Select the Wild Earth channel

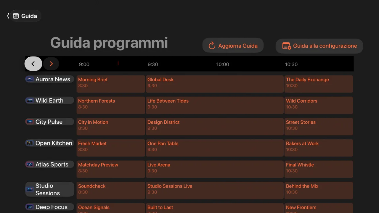(x=50, y=100)
